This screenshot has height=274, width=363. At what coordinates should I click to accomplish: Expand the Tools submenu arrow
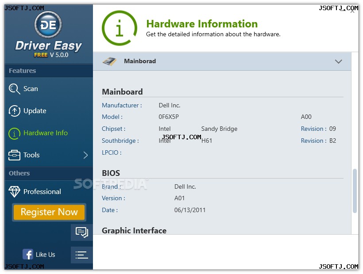point(85,155)
